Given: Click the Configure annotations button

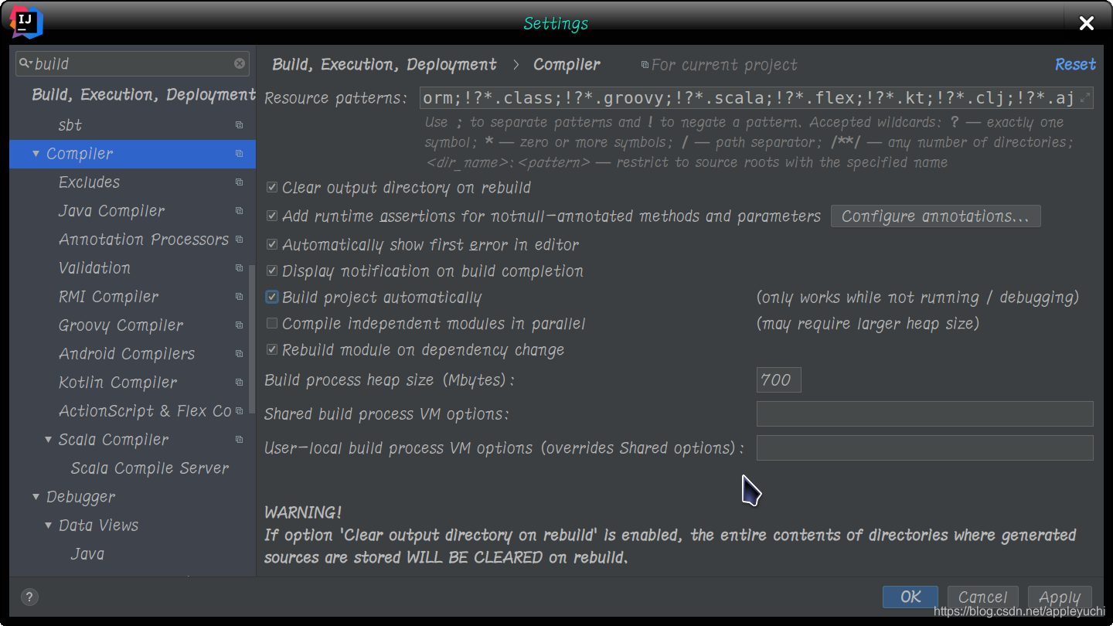Looking at the screenshot, I should [935, 216].
